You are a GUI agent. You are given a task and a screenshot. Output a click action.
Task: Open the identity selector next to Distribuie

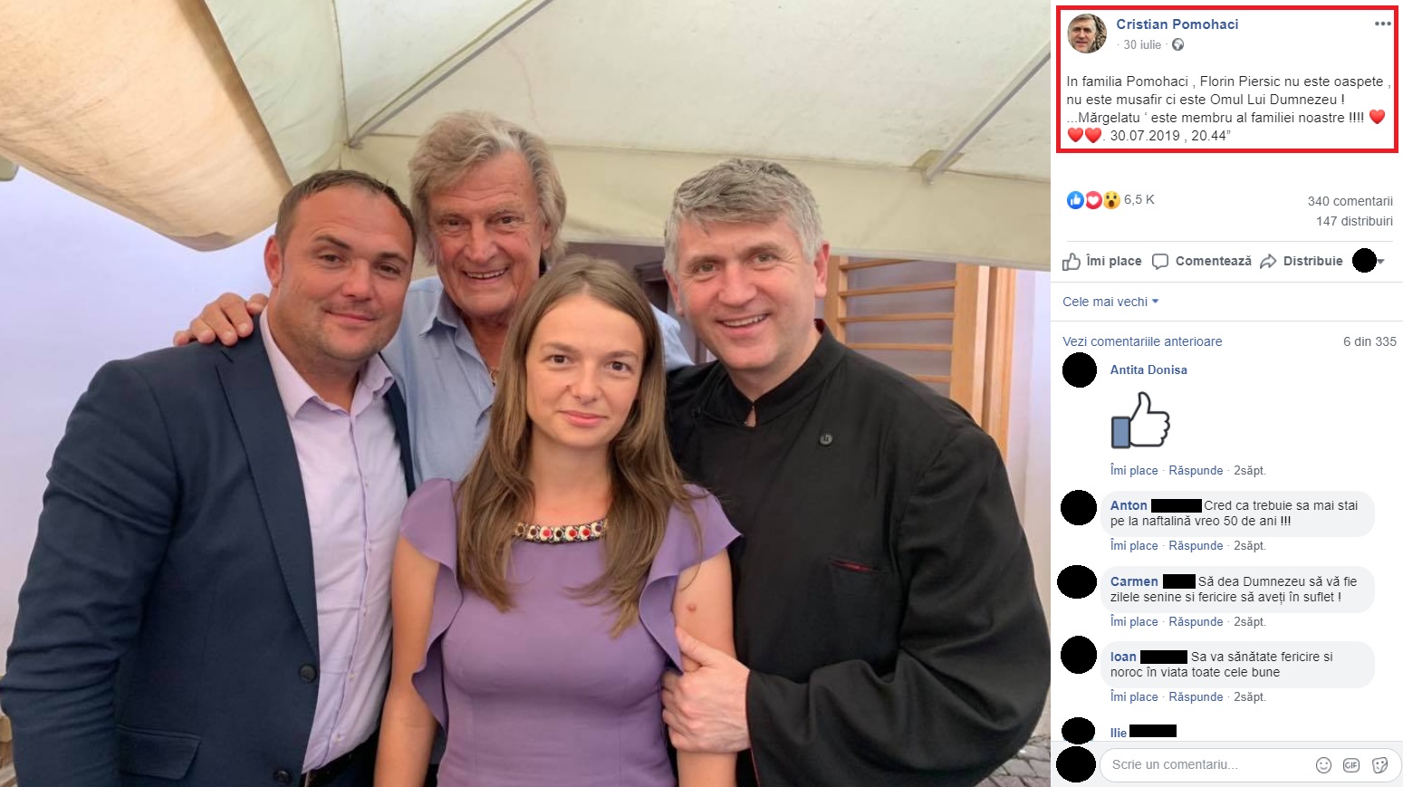1368,262
